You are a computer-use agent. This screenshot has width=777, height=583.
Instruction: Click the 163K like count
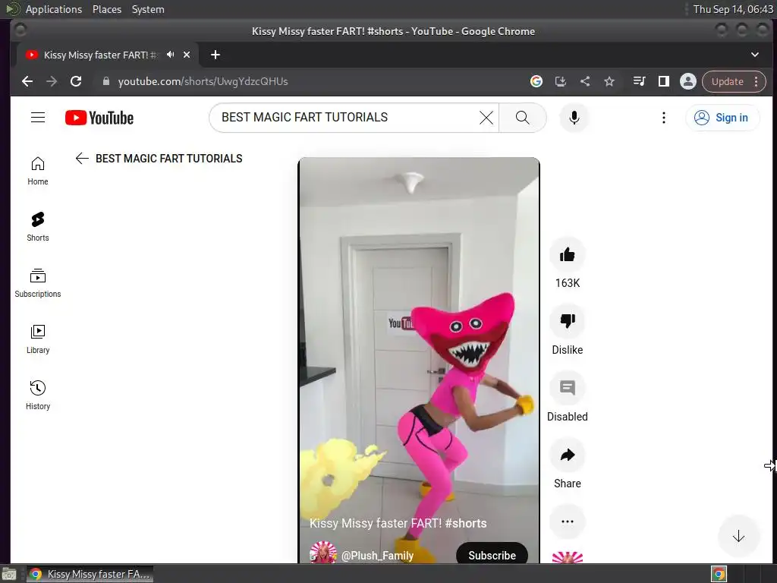(x=568, y=283)
